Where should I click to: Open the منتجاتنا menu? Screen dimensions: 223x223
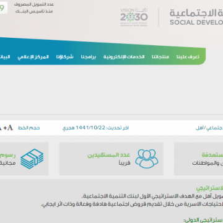click(160, 57)
